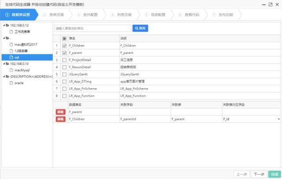This screenshot has height=179, width=282.
Task: Select the sql database item
Action: click(27, 58)
